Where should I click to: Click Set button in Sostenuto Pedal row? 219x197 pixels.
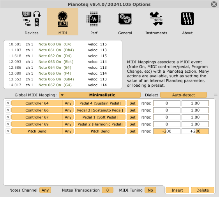(x=132, y=110)
